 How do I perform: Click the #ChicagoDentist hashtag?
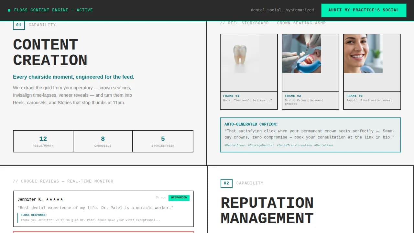point(261,145)
